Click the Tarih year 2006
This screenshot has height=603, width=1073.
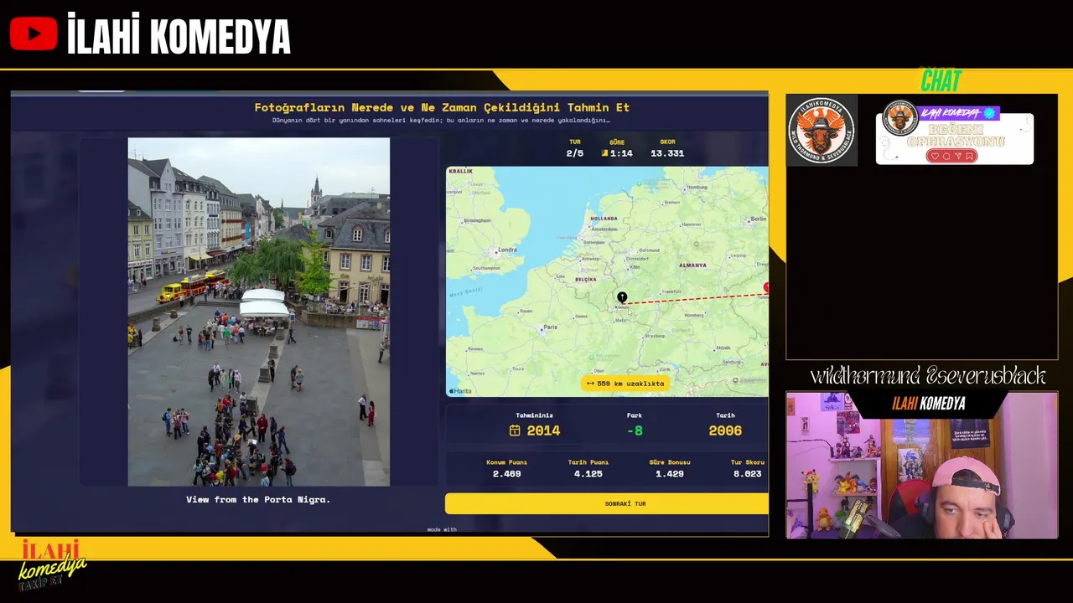[725, 430]
